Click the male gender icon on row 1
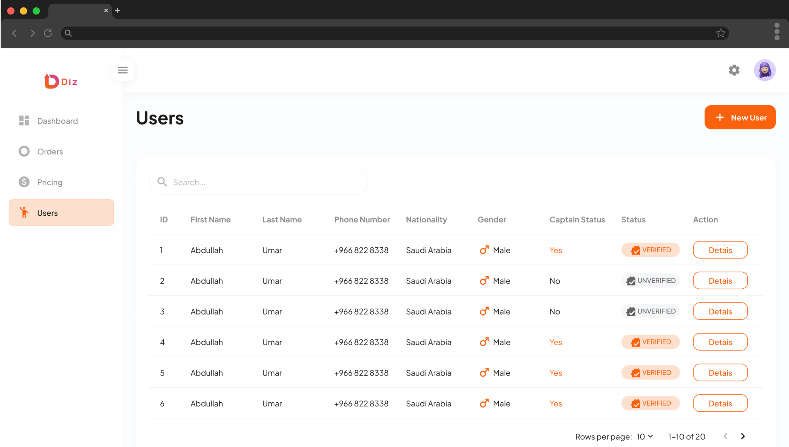 (x=484, y=250)
